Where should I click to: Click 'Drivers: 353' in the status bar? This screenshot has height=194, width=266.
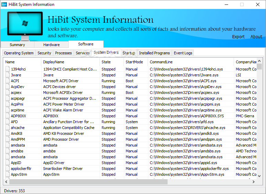14,191
